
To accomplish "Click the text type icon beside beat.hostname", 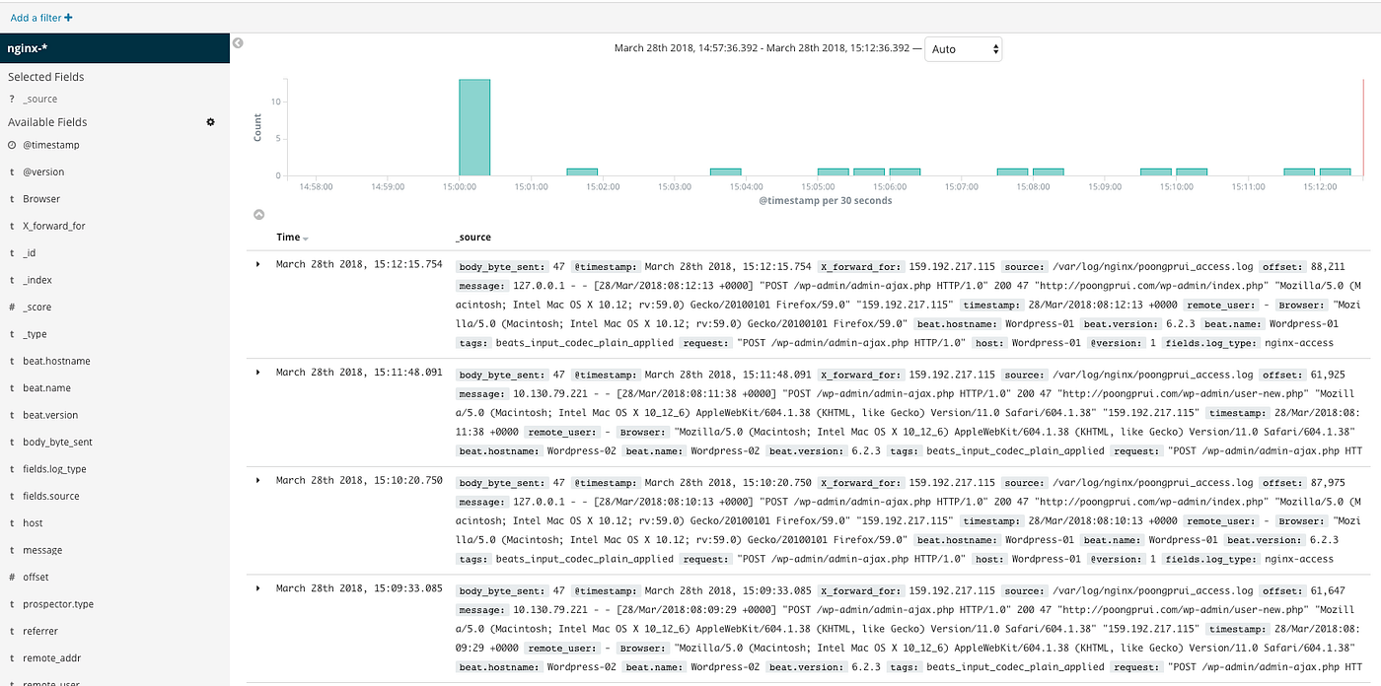I will pos(10,361).
